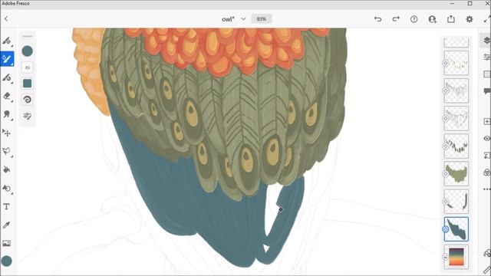Screen dimensions: 491x276
Task: Open the color picker at toolbar bottom
Action: [7, 261]
